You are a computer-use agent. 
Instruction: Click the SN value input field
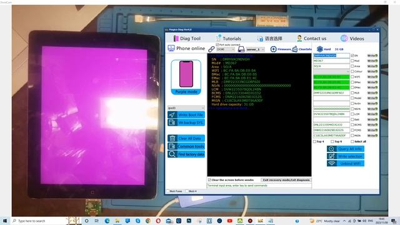pos(331,56)
